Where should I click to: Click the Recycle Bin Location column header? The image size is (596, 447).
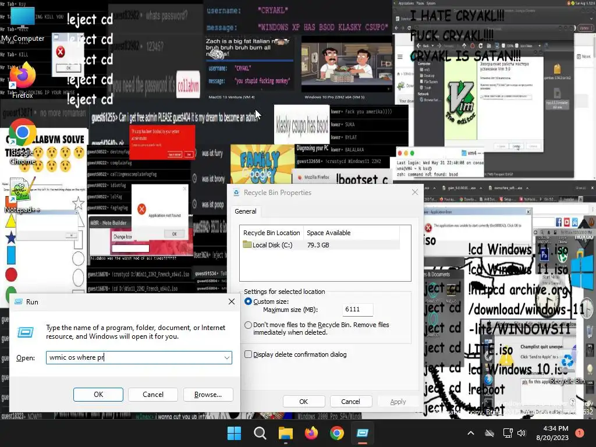271,233
